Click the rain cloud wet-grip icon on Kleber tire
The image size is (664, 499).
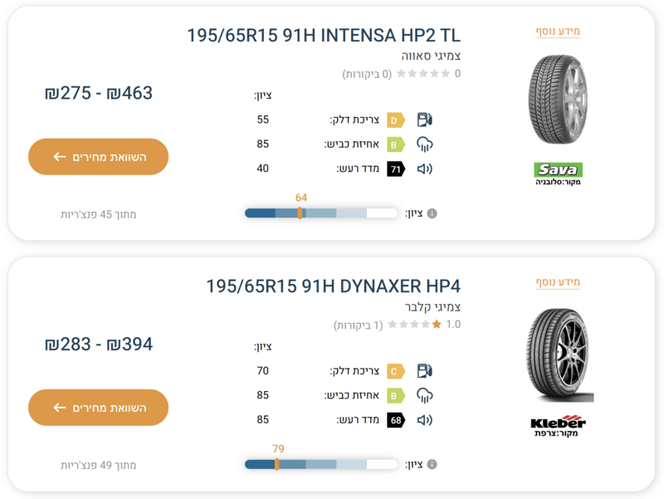click(x=425, y=396)
